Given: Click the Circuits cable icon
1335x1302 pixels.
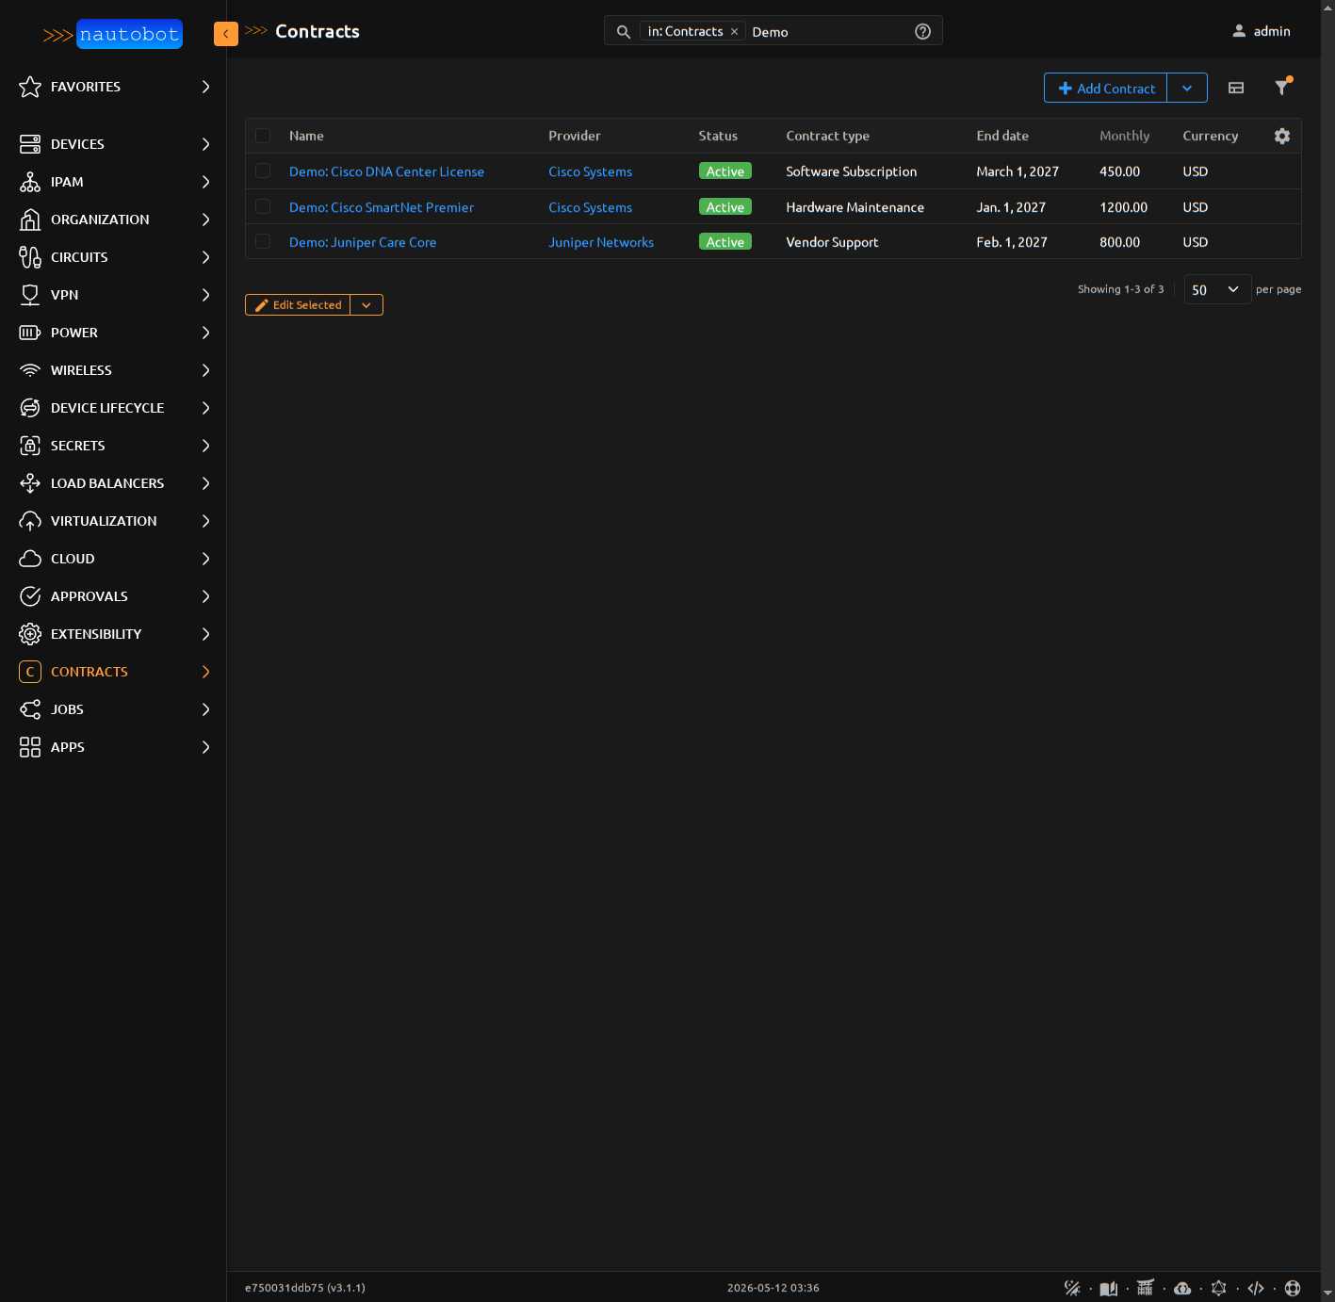Looking at the screenshot, I should (x=30, y=257).
